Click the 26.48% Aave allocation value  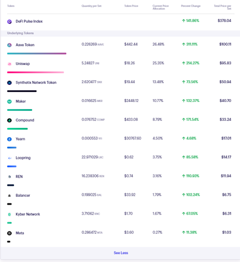pyautogui.click(x=158, y=45)
